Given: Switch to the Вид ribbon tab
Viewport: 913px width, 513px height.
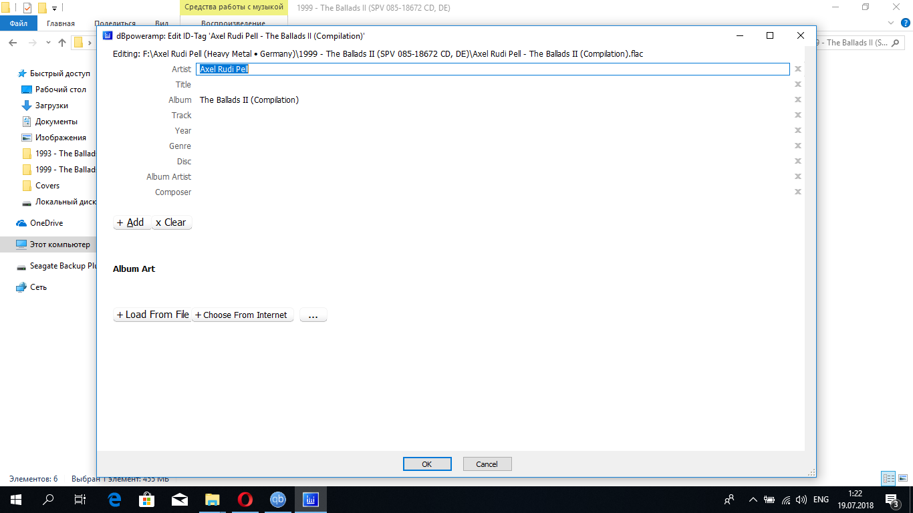Looking at the screenshot, I should [161, 23].
